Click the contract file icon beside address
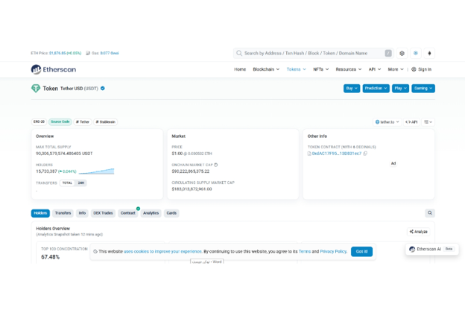The image size is (465, 310). 309,154
